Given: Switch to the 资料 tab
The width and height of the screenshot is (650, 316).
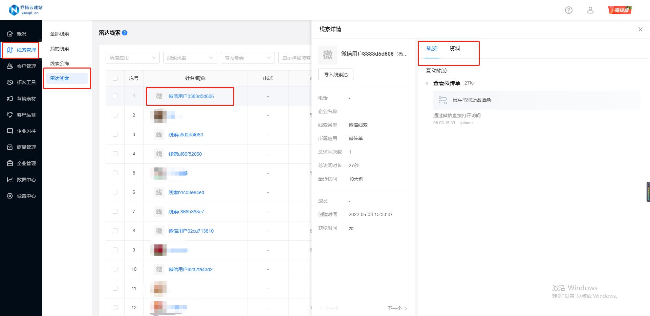Looking at the screenshot, I should [455, 49].
